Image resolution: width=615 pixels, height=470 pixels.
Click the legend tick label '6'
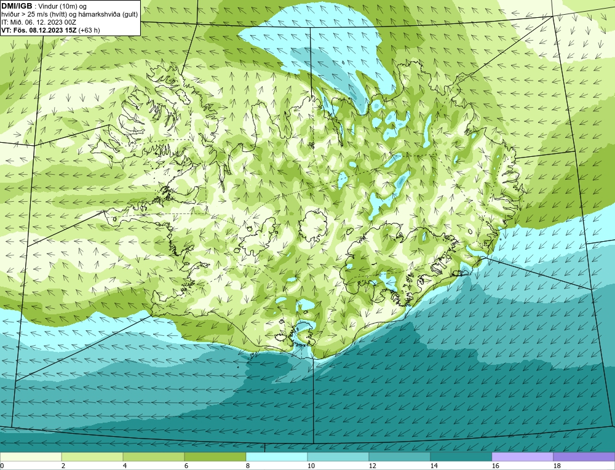coord(186,466)
